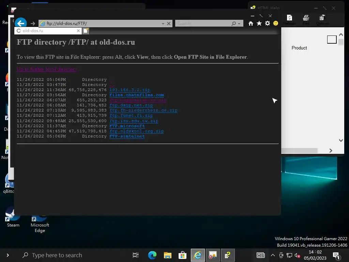349x262 pixels.
Task: Click the HTML Help horizontal scrollbar thumb
Action: (299, 150)
